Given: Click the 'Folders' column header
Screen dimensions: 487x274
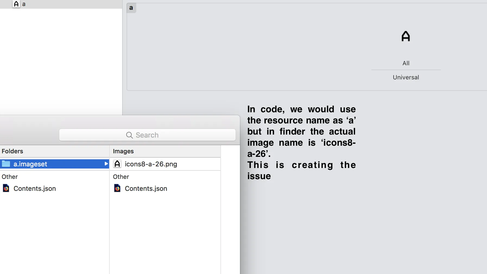Looking at the screenshot, I should pyautogui.click(x=12, y=151).
